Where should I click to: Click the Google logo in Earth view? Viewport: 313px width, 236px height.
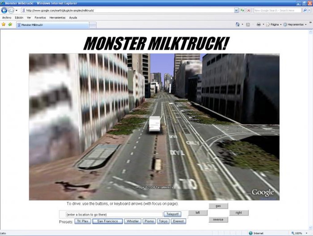click(263, 192)
